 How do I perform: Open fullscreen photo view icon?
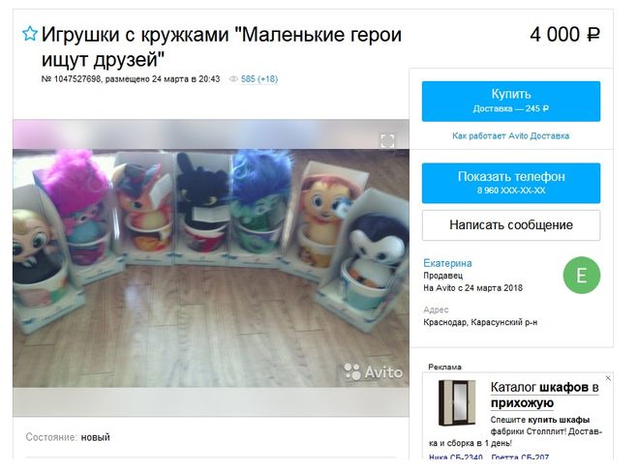point(387,140)
